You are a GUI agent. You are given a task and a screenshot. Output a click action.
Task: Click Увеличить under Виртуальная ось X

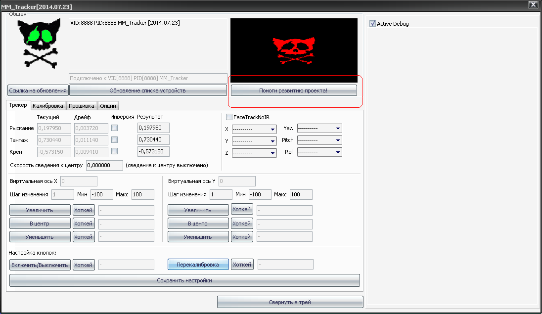click(x=40, y=210)
